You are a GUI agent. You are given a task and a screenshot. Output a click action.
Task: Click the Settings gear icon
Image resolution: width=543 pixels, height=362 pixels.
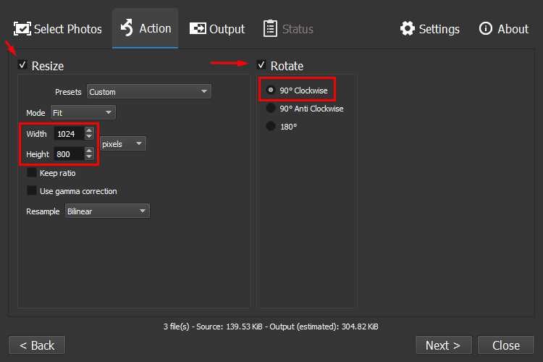(408, 28)
